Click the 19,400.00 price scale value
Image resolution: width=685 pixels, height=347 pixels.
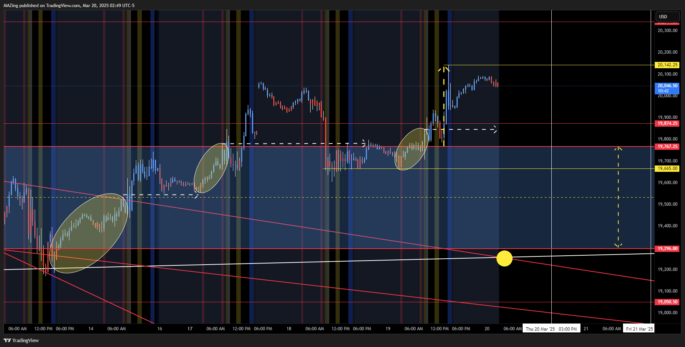[667, 226]
